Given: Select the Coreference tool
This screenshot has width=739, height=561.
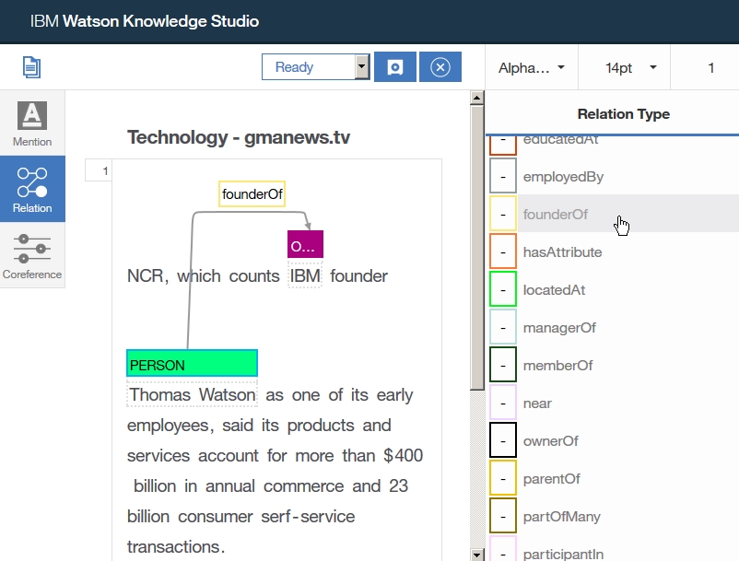Looking at the screenshot, I should pos(32,255).
